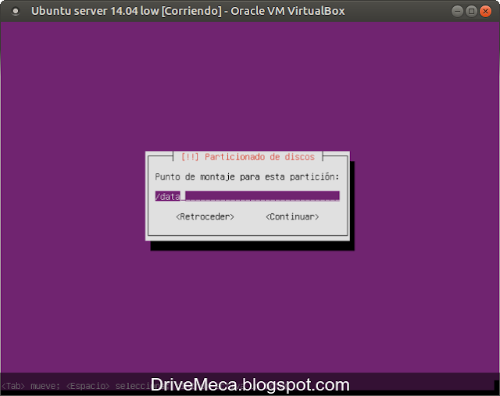Close the VirtualBox window
500x396 pixels.
[485, 12]
